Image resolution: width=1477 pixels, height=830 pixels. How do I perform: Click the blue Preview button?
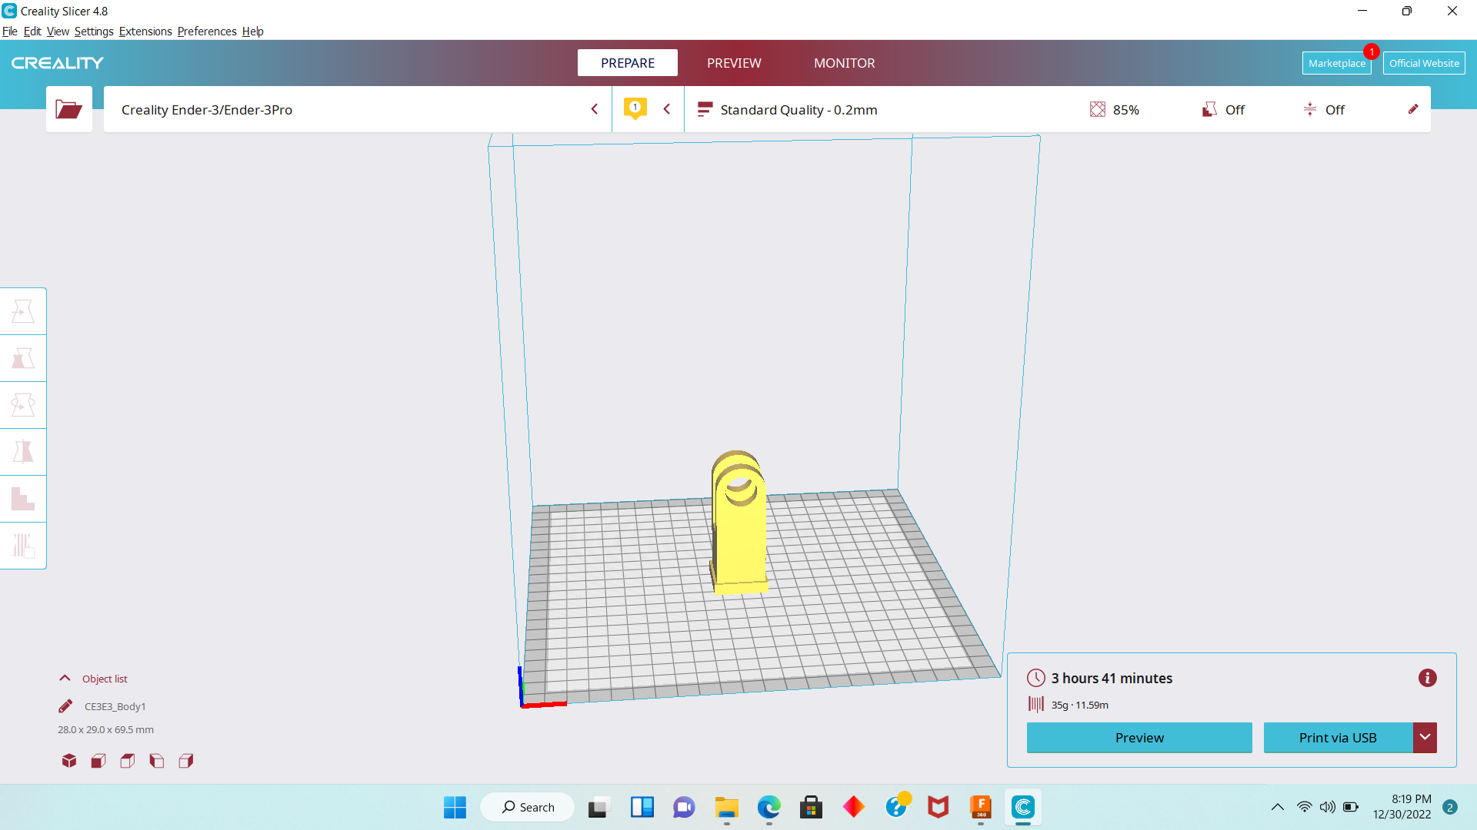coord(1139,738)
